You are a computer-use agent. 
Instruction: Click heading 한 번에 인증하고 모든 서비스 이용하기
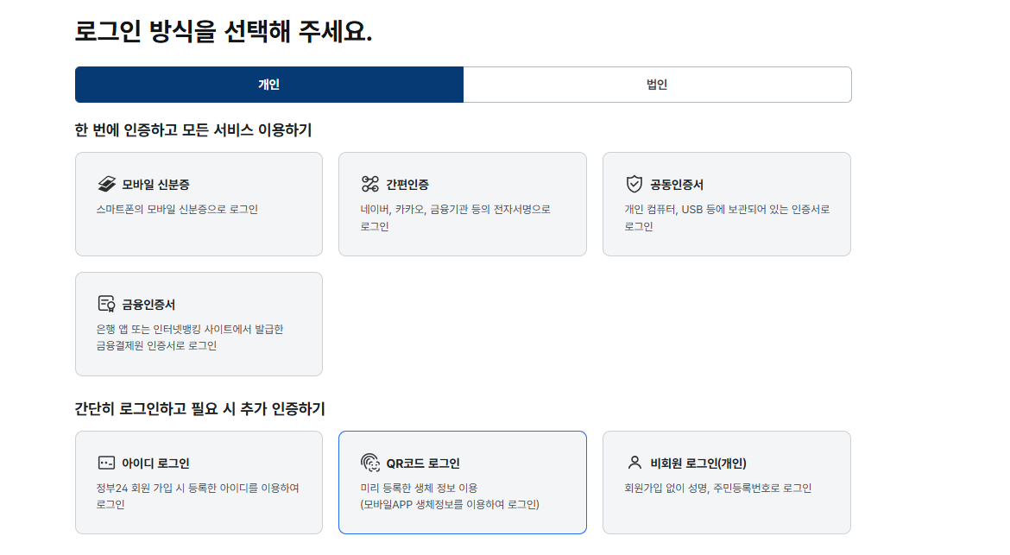tap(193, 130)
